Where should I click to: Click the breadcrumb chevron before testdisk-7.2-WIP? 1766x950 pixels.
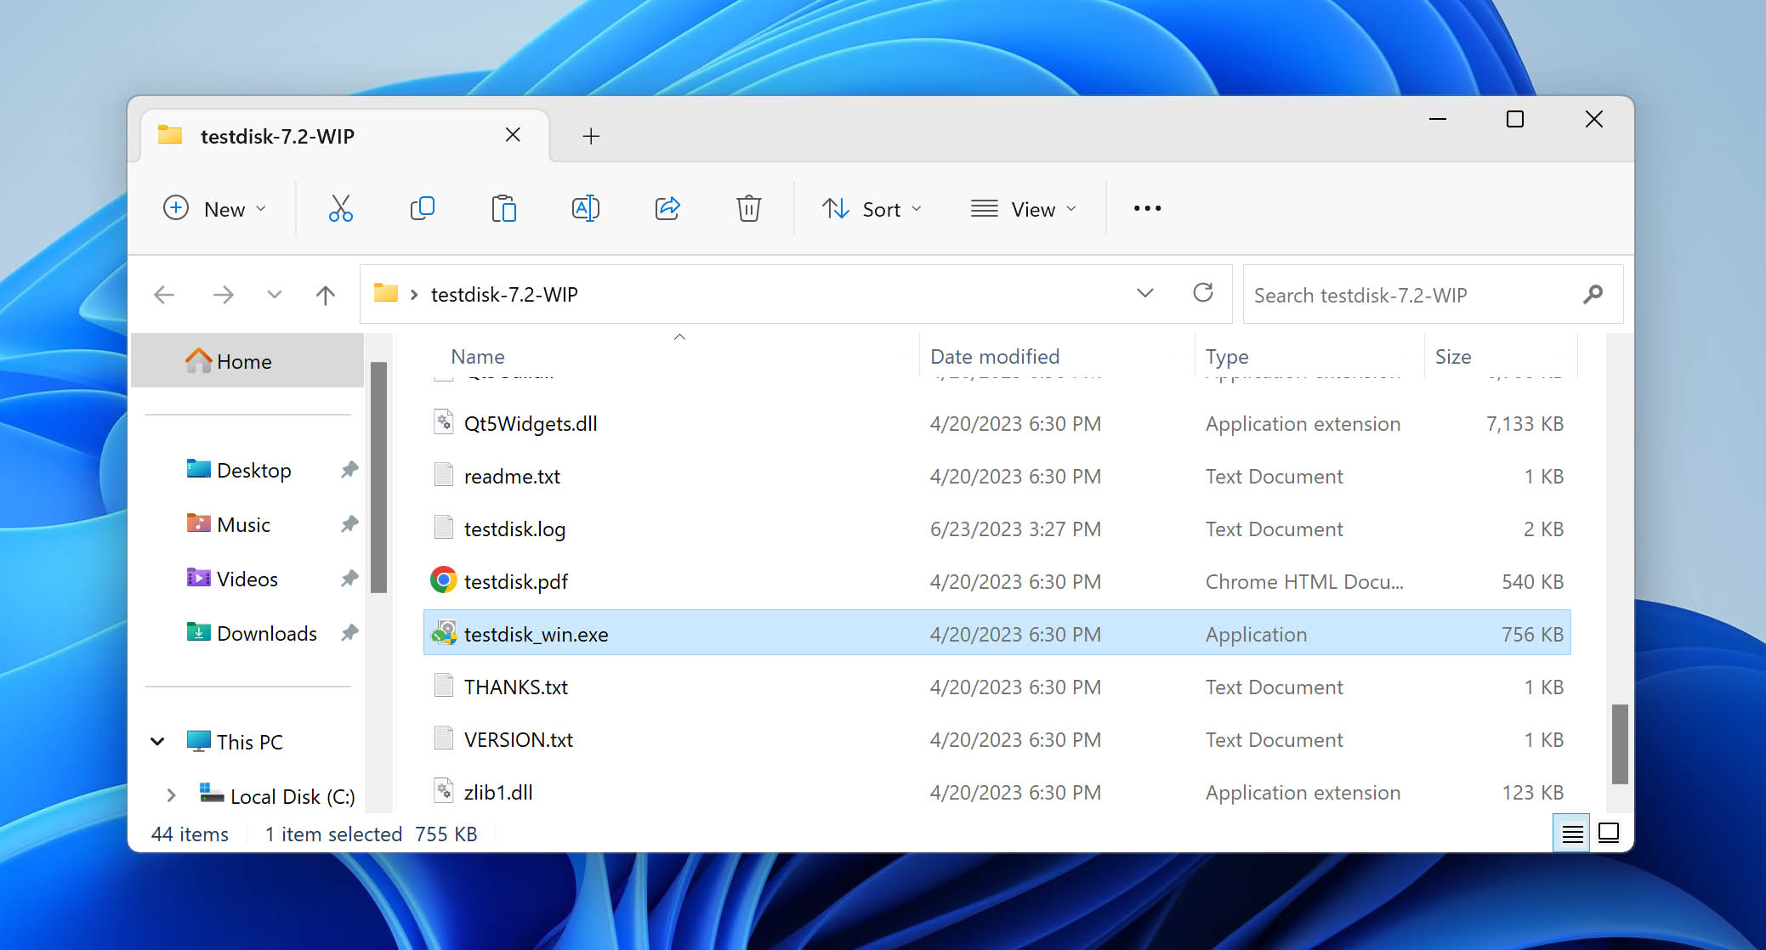tap(414, 295)
